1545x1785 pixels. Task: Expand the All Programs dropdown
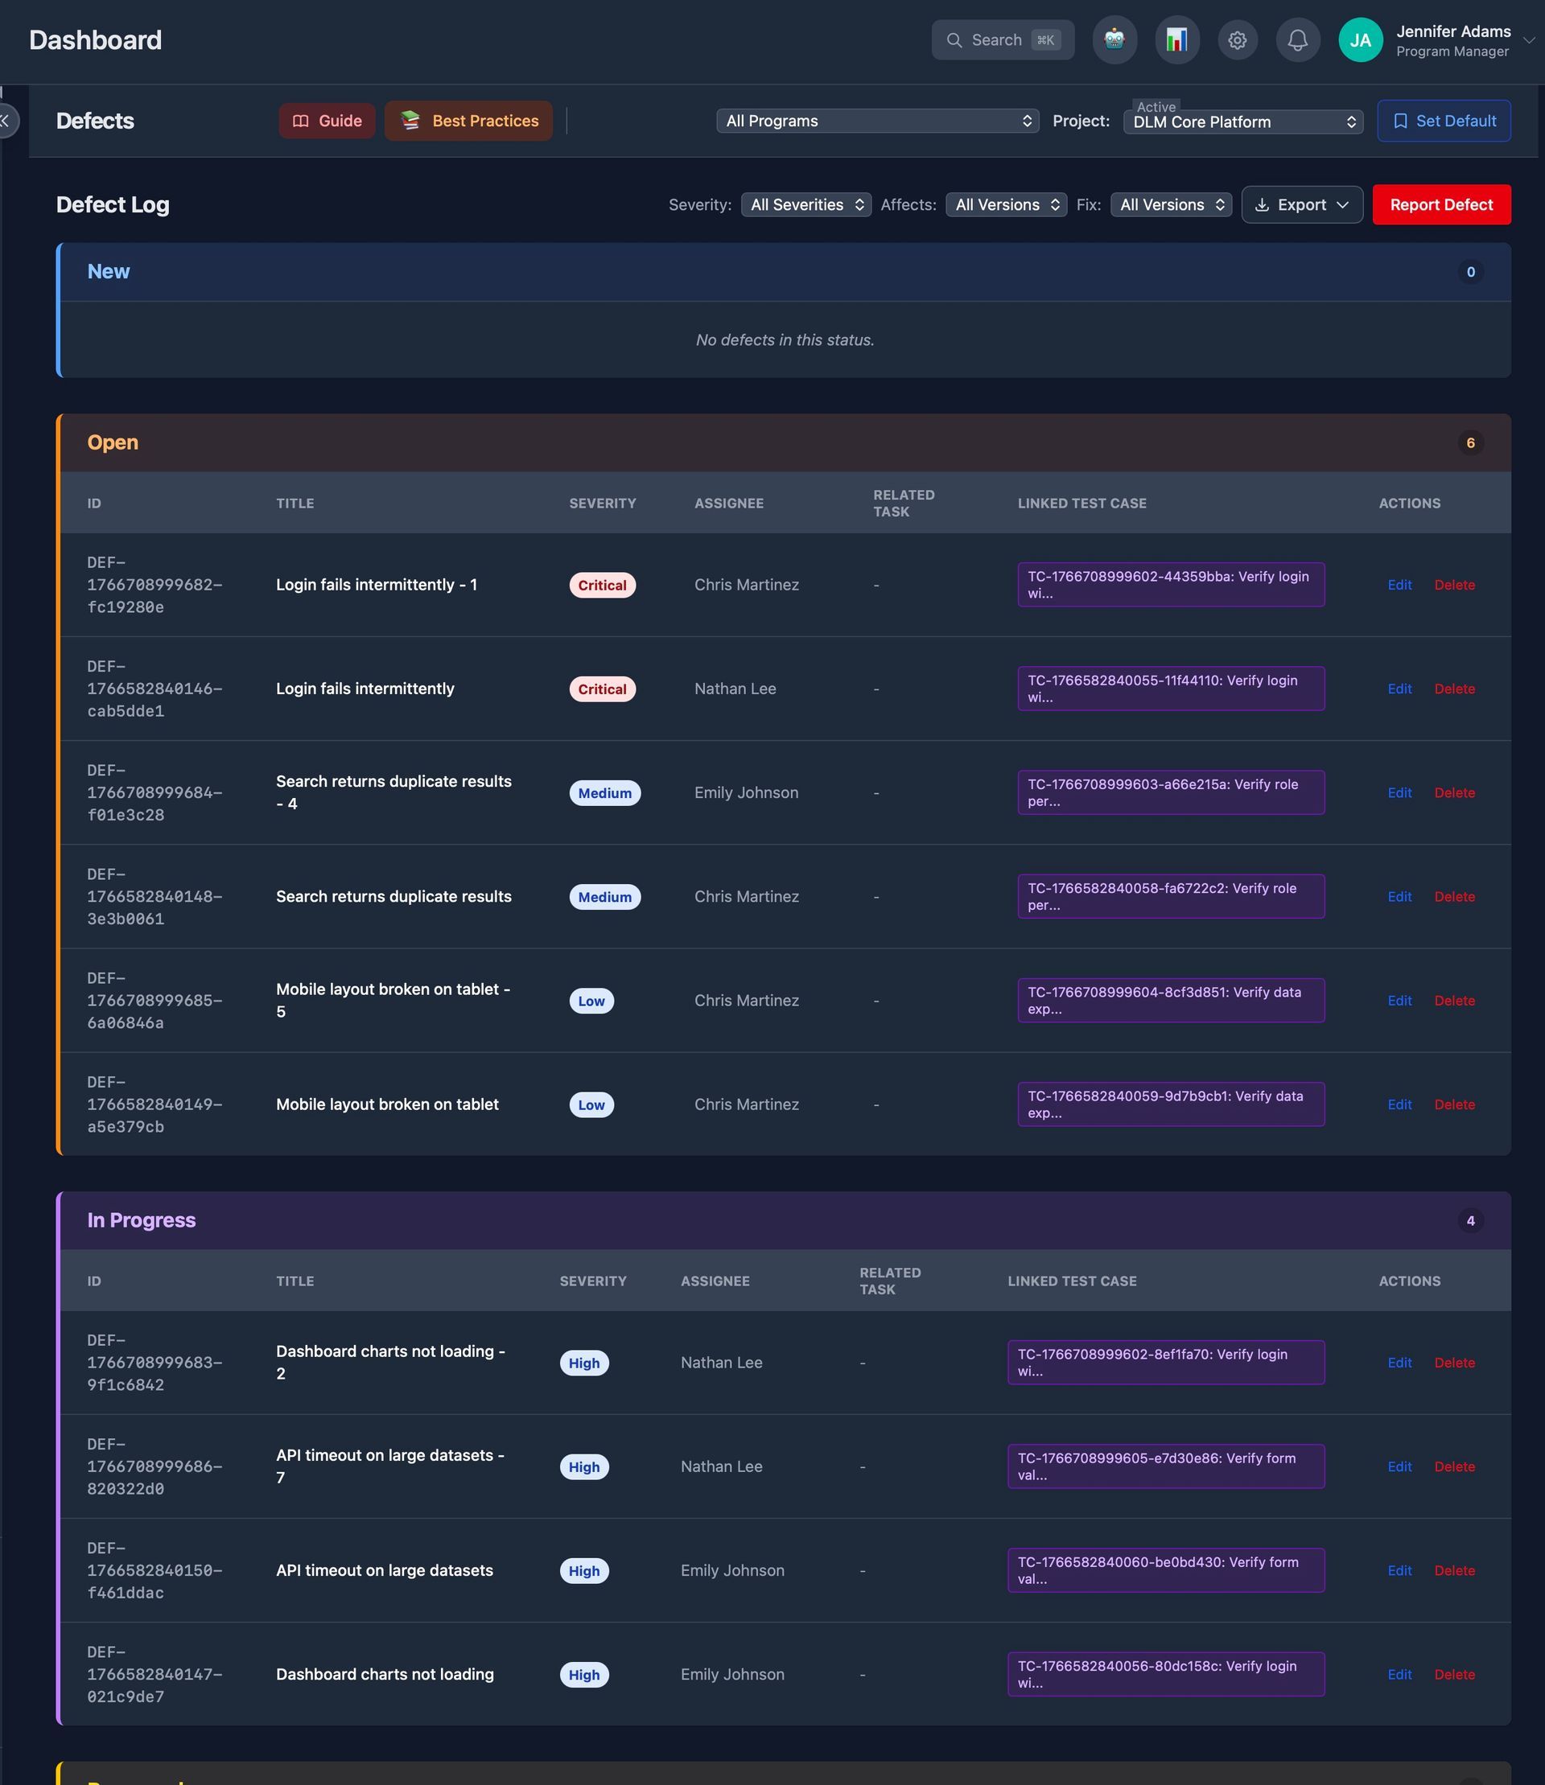[x=877, y=121]
